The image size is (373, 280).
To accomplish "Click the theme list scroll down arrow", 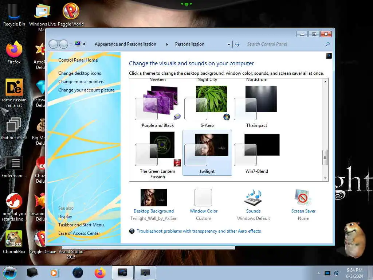I will tap(325, 178).
